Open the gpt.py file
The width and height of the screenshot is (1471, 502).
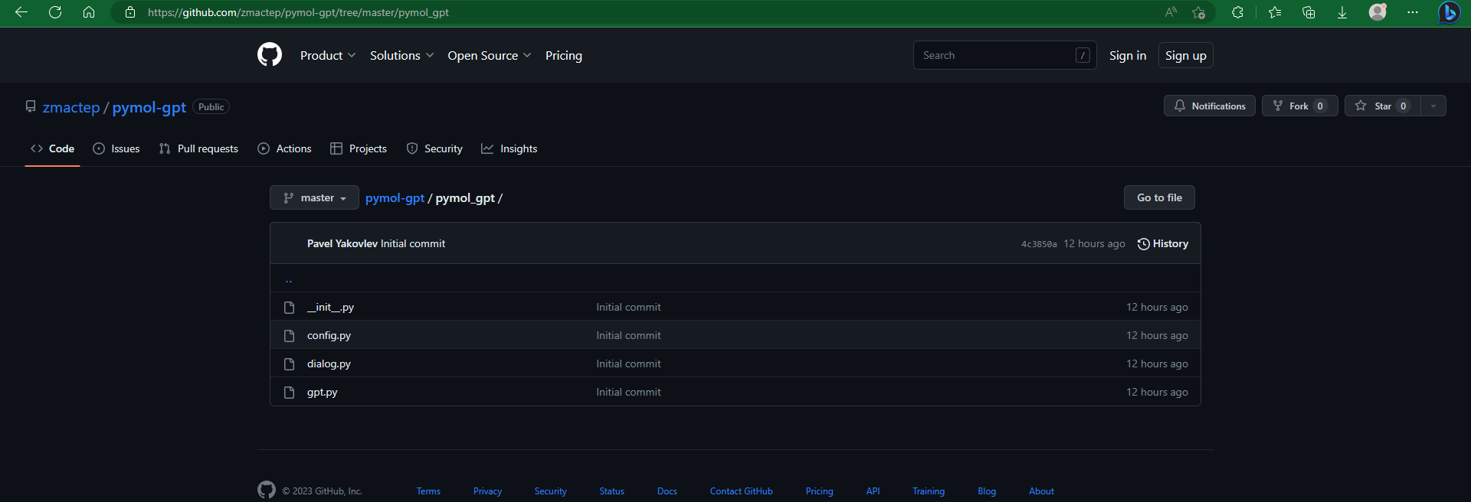323,392
